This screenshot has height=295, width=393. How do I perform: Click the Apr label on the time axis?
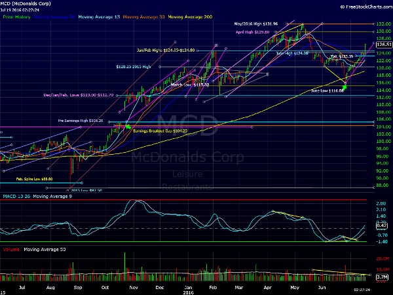268,288
